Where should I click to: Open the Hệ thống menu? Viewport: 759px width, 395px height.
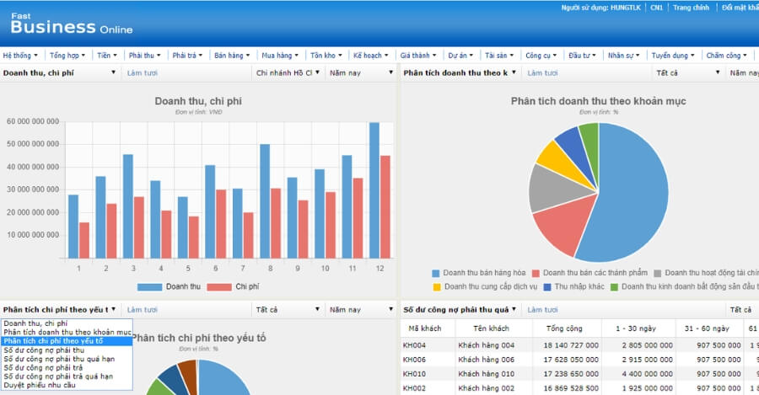(19, 56)
